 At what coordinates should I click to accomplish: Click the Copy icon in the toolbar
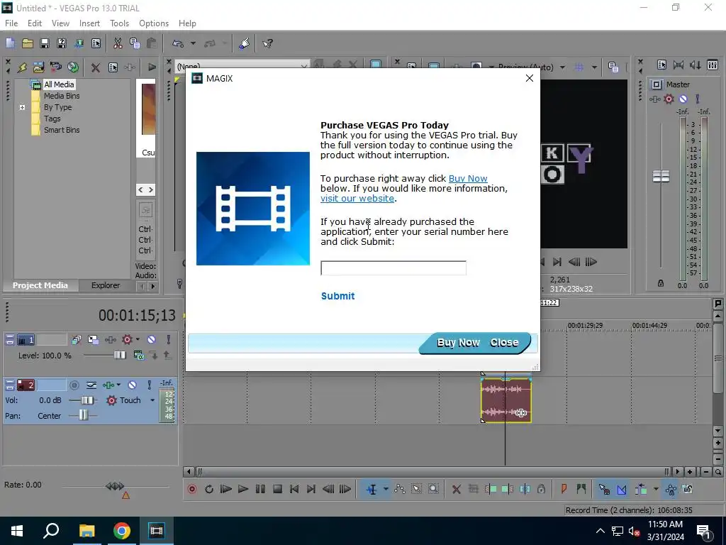135,43
